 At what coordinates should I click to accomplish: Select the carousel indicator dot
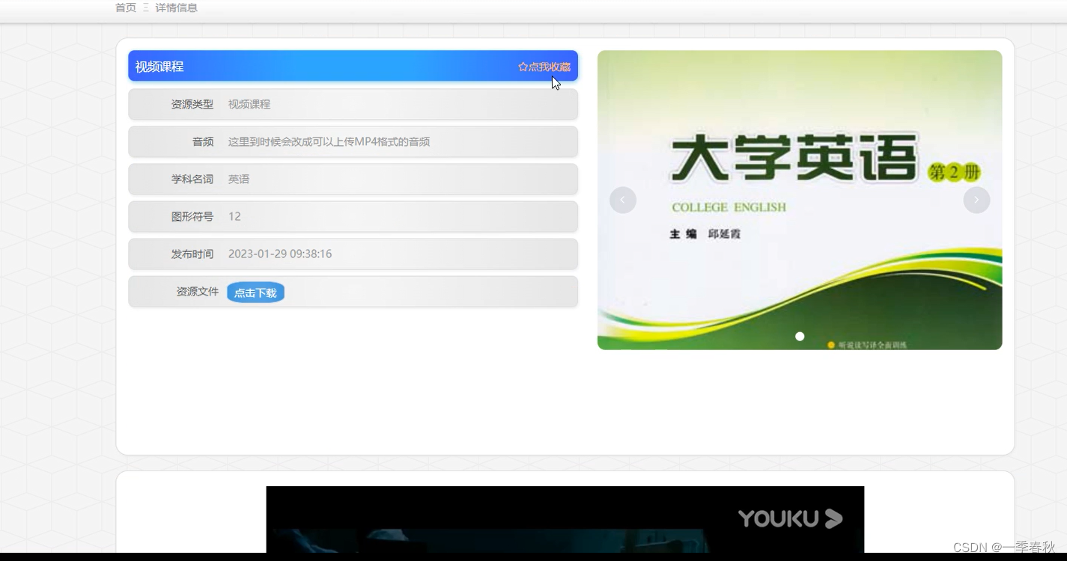[800, 337]
